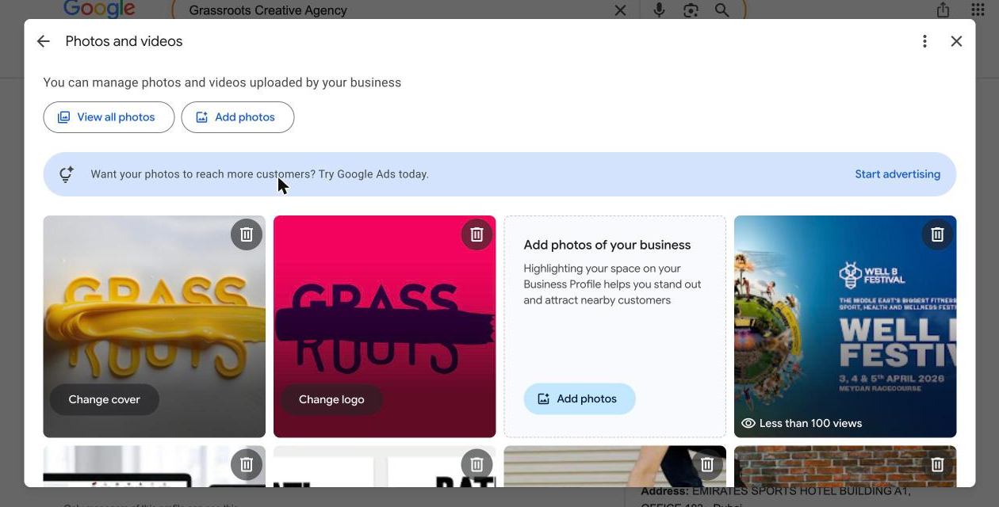Click the Google Lens camera search icon
This screenshot has height=507, width=999.
coord(691,10)
